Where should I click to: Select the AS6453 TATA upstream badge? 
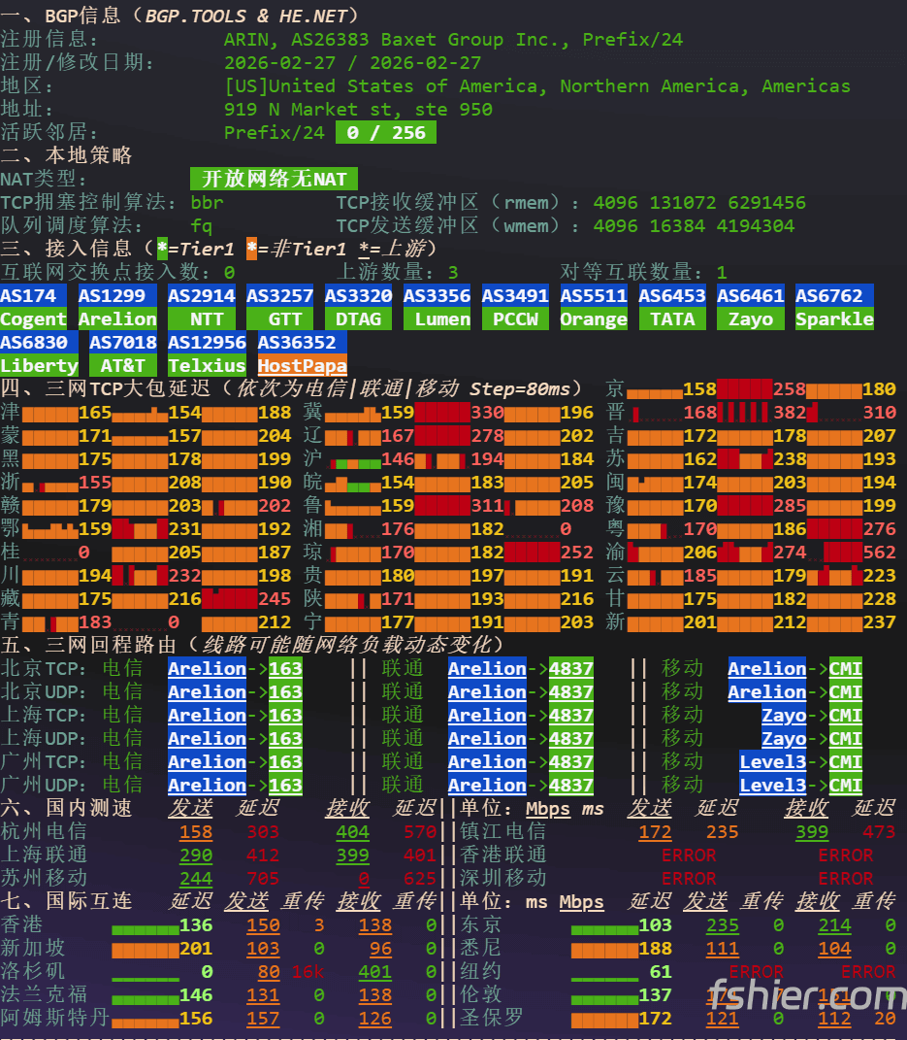pyautogui.click(x=672, y=307)
